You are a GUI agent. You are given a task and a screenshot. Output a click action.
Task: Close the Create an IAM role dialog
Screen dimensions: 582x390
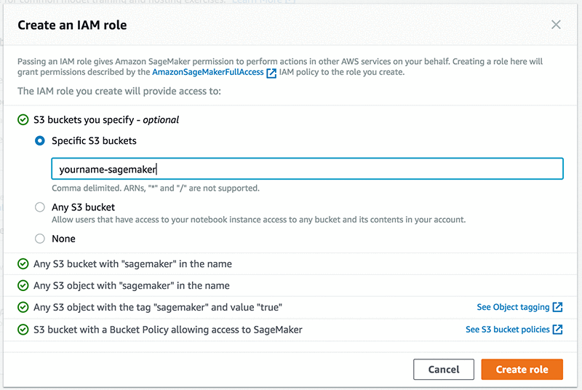coord(557,25)
